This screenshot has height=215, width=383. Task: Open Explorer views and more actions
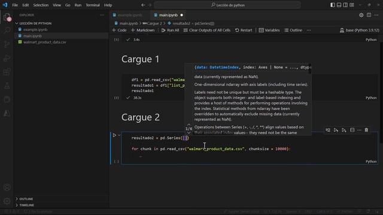[102, 15]
